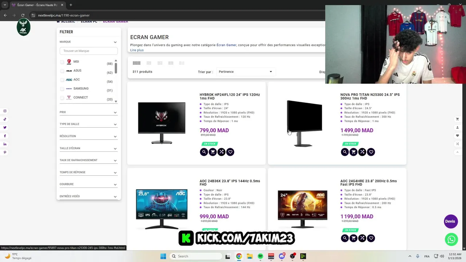The height and width of the screenshot is (262, 466).
Task: Open Discord from the taskbar
Action: [282, 256]
